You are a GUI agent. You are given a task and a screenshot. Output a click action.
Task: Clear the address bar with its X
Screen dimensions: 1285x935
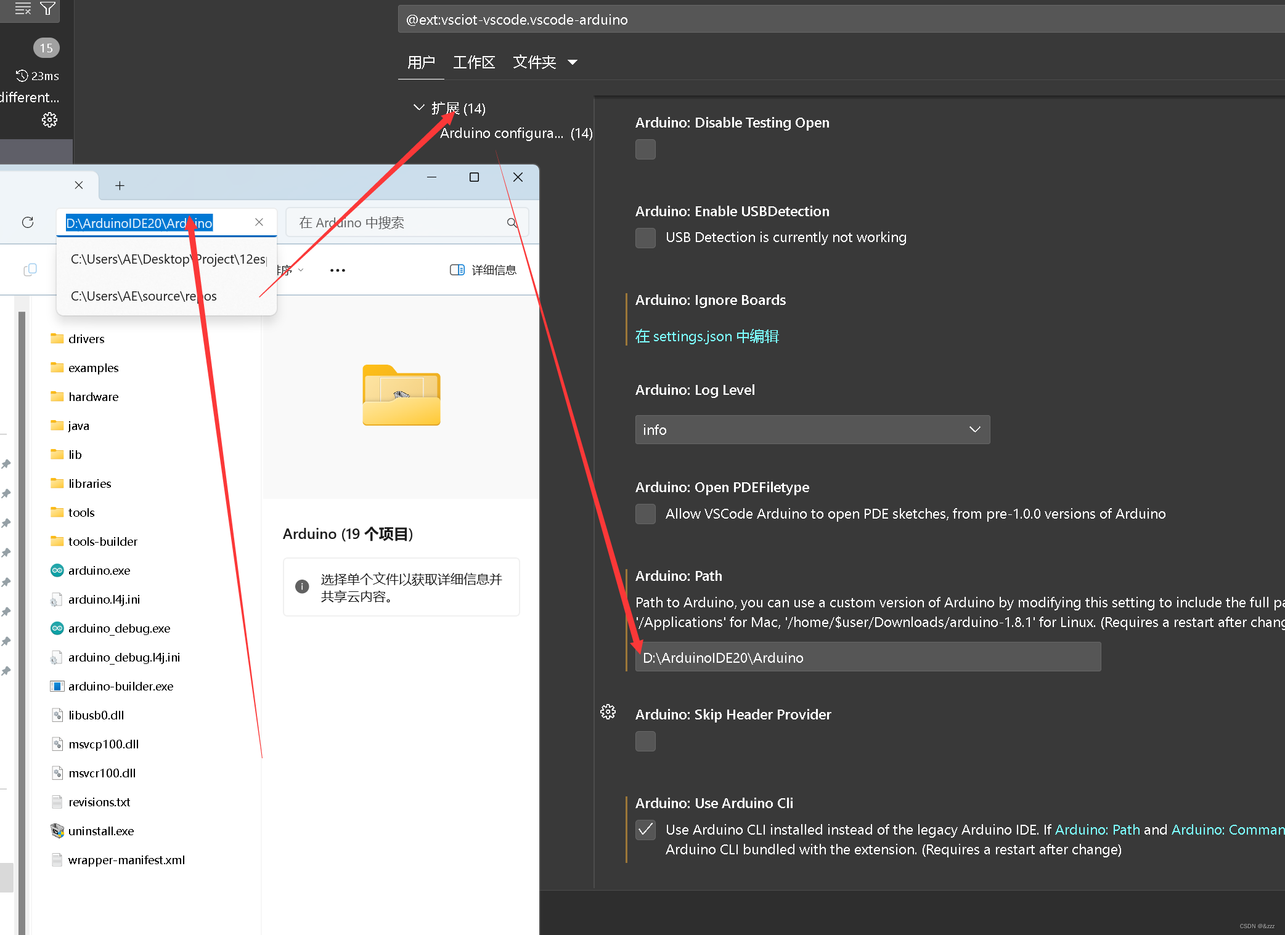coord(259,222)
